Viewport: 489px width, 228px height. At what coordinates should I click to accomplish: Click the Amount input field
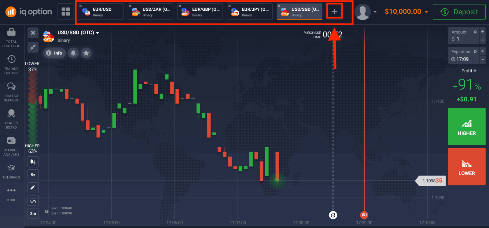click(x=464, y=36)
